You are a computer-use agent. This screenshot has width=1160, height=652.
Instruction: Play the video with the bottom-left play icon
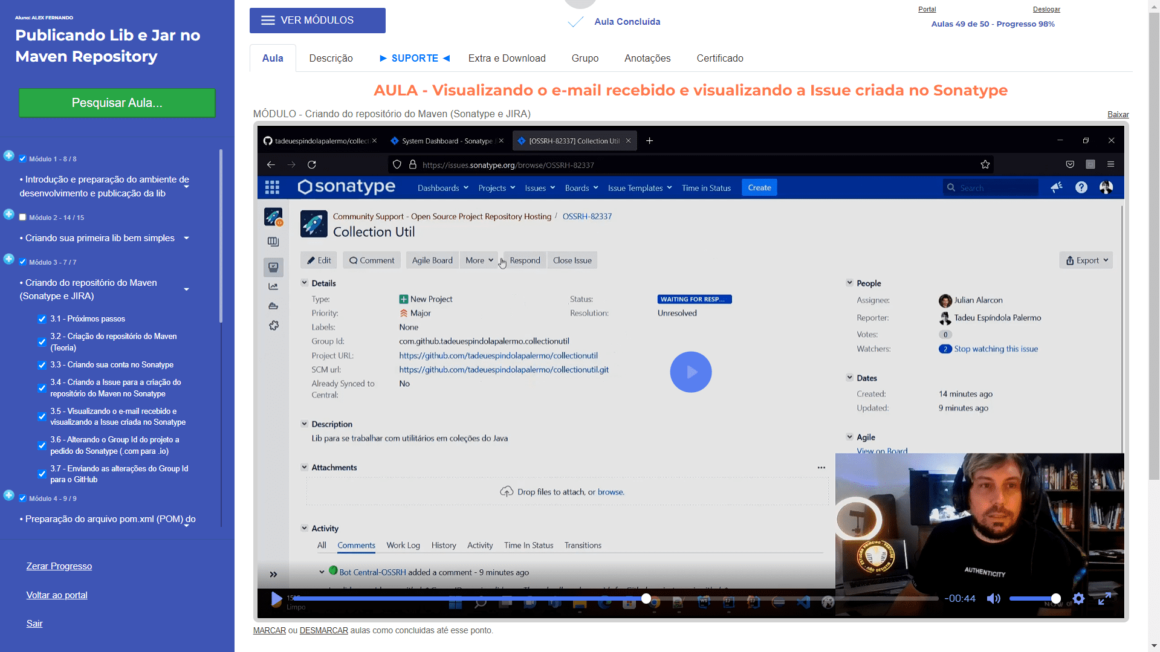click(x=276, y=599)
